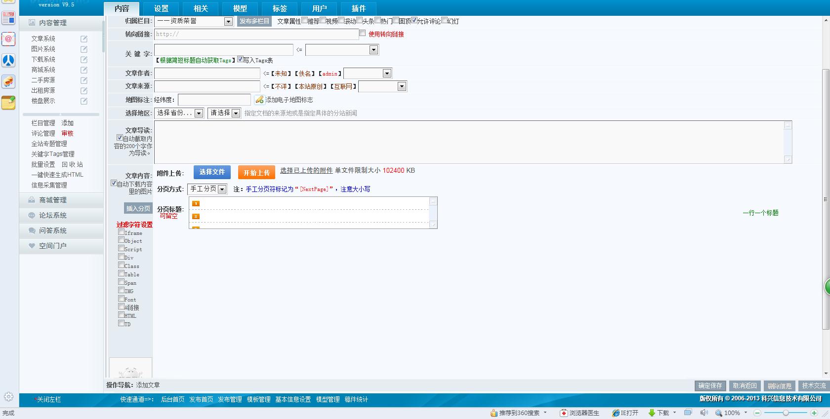This screenshot has height=419, width=830.
Task: Expand the 论坛系统 sidebar section
Action: point(62,215)
